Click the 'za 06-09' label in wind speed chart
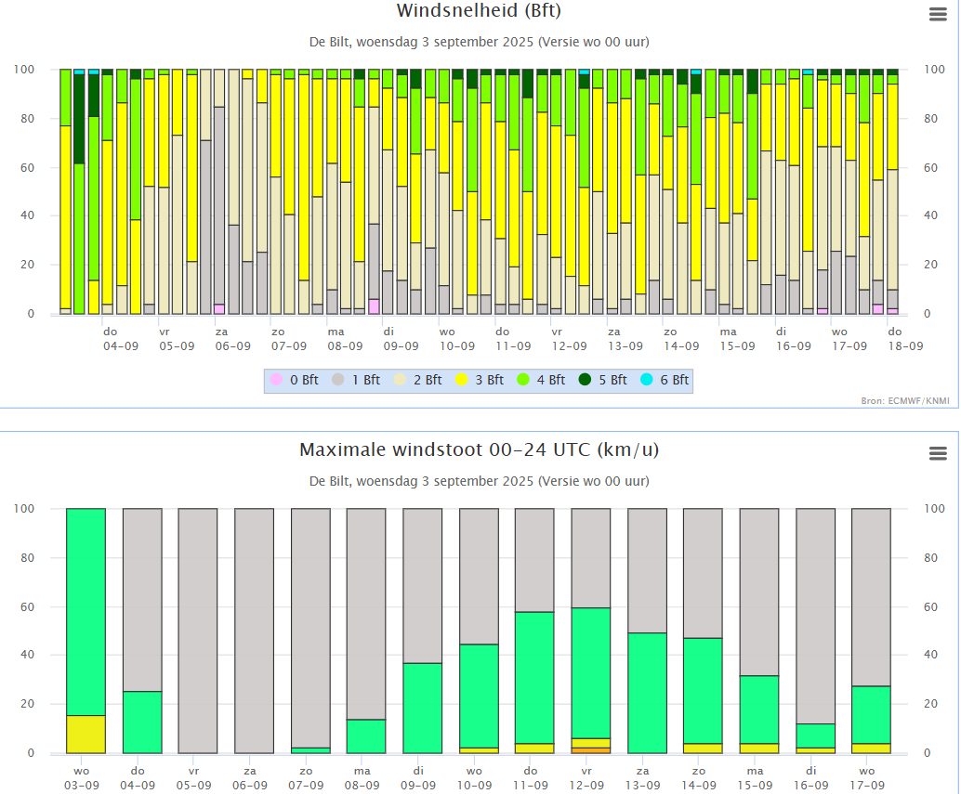Image resolution: width=961 pixels, height=794 pixels. pos(233,339)
